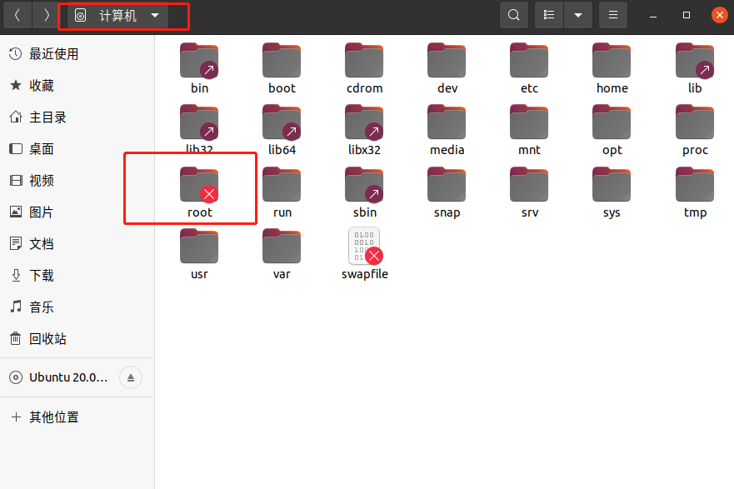Open 视频 videos in sidebar
The width and height of the screenshot is (734, 489).
[x=77, y=181]
